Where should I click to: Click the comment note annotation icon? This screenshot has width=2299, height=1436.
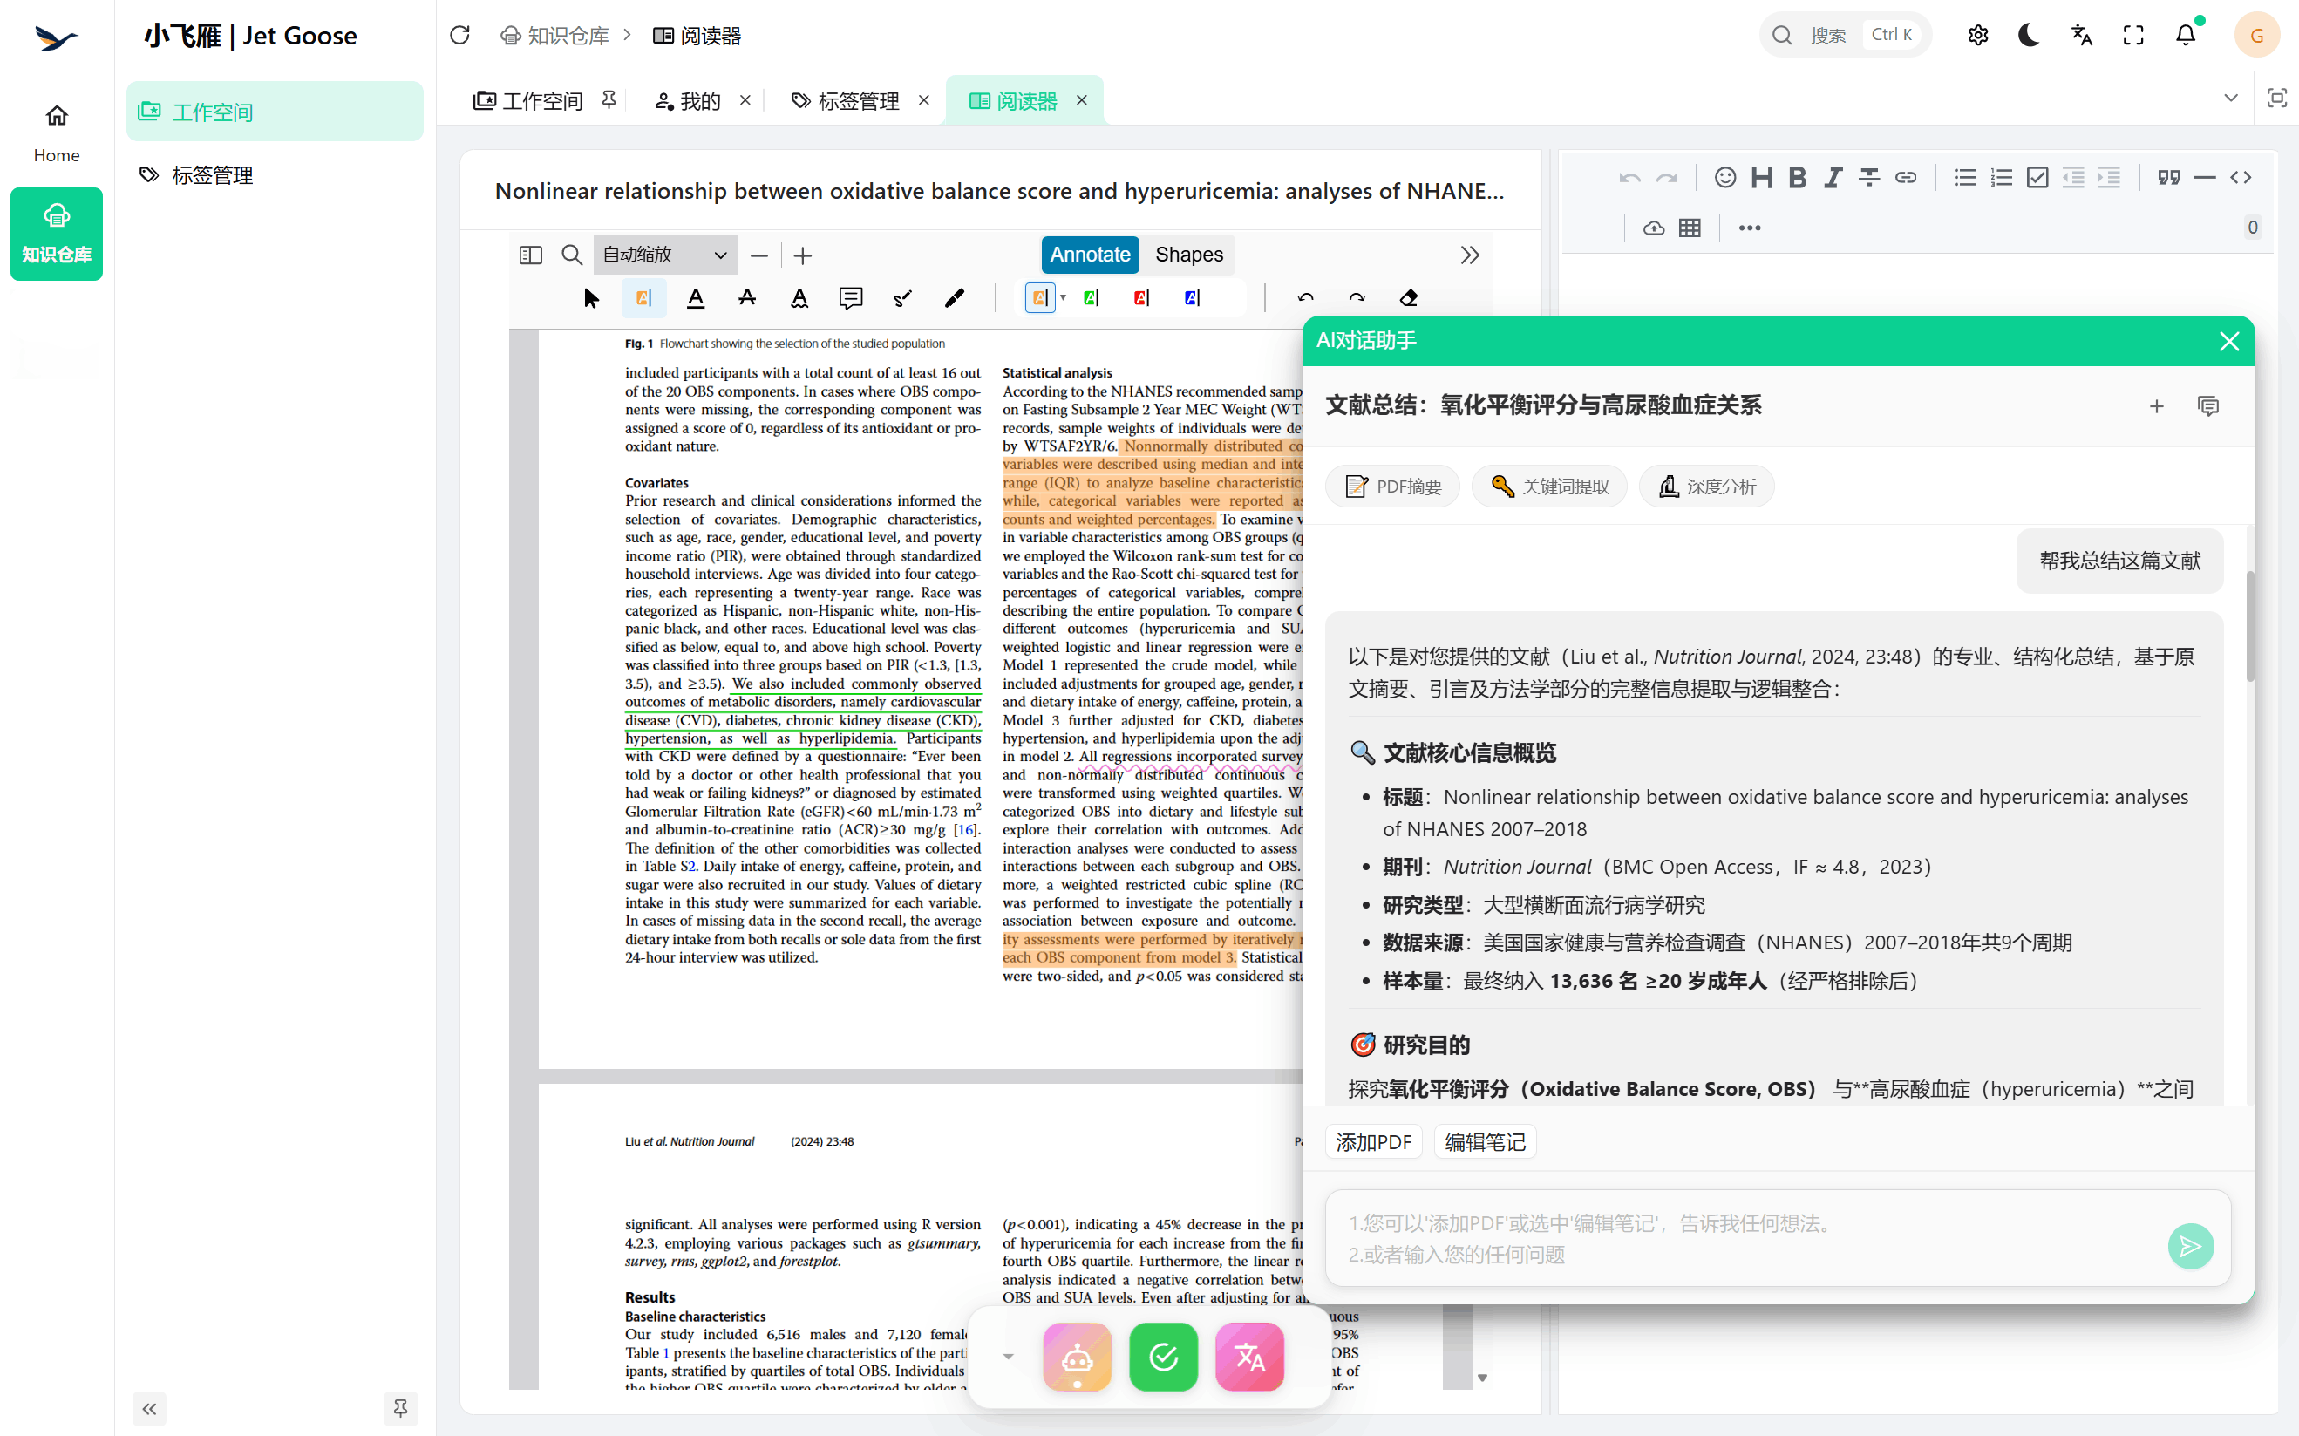coord(850,298)
